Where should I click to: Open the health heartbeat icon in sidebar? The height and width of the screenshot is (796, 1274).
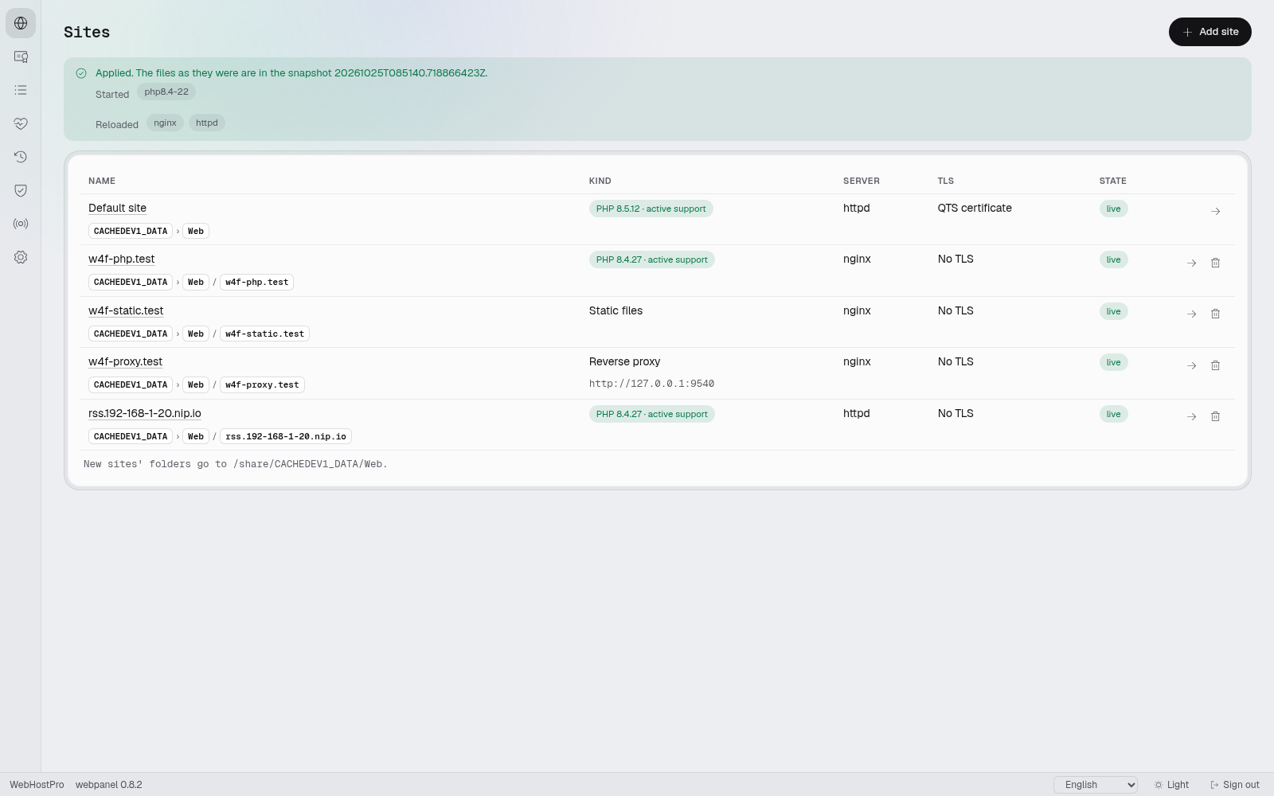pos(21,123)
